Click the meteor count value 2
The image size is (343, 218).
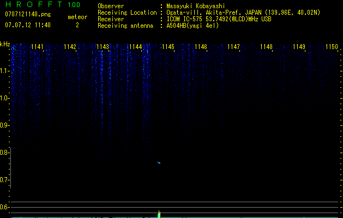coord(77,25)
